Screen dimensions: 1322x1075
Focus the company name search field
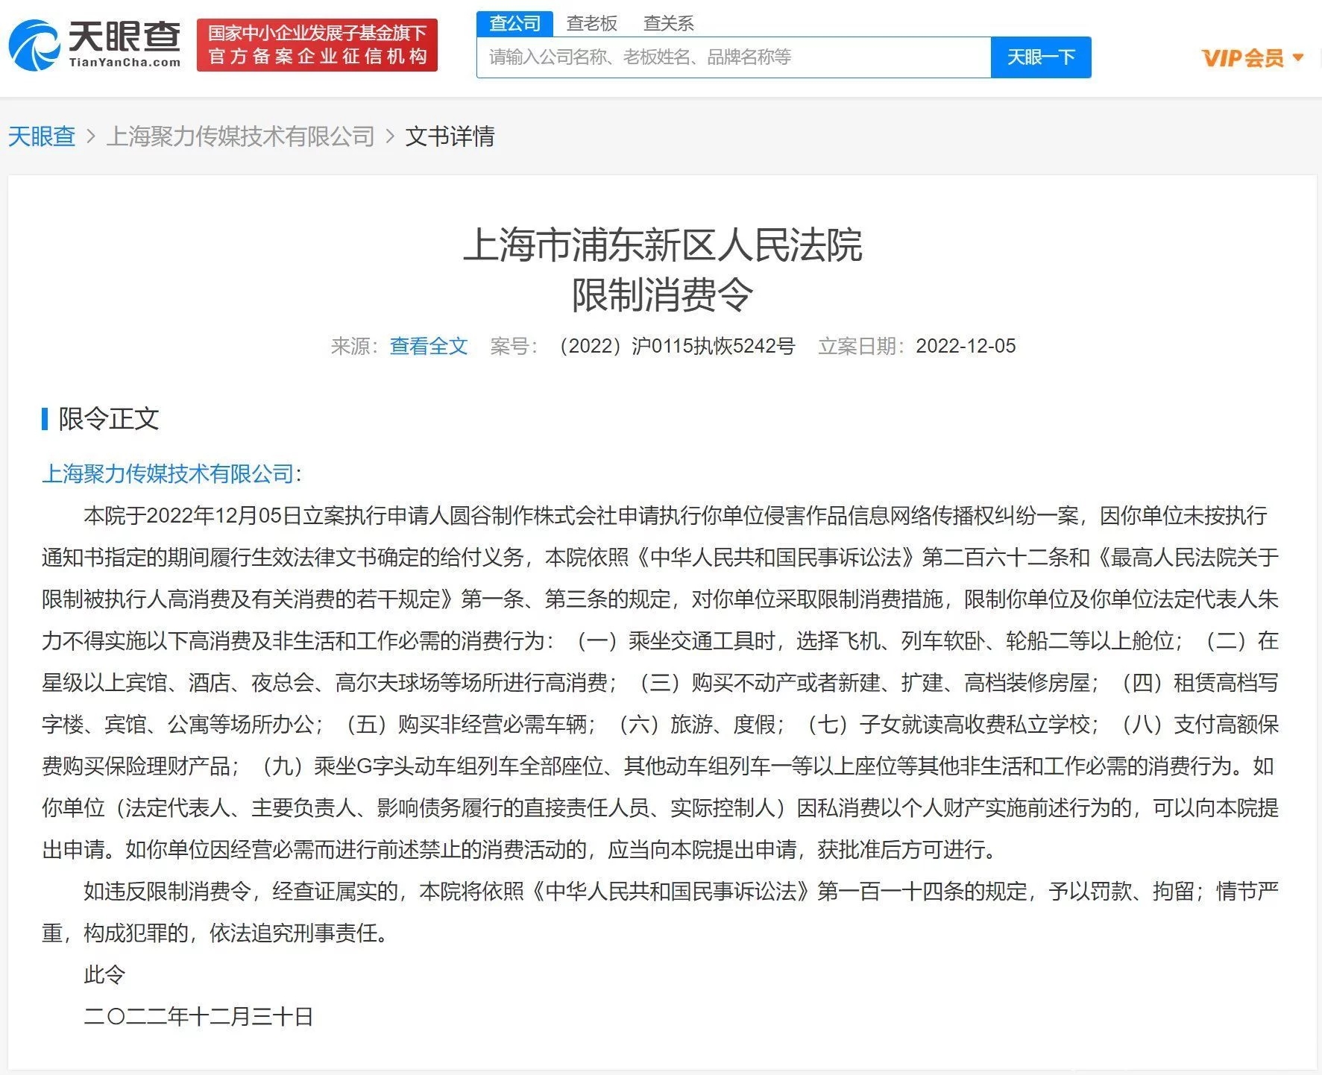click(734, 57)
